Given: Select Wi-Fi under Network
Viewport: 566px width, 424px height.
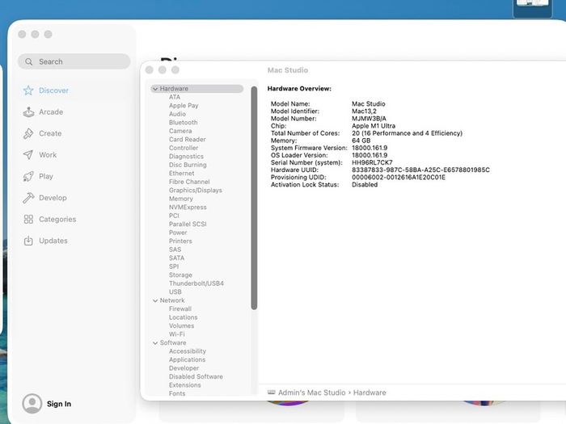Looking at the screenshot, I should coord(176,334).
